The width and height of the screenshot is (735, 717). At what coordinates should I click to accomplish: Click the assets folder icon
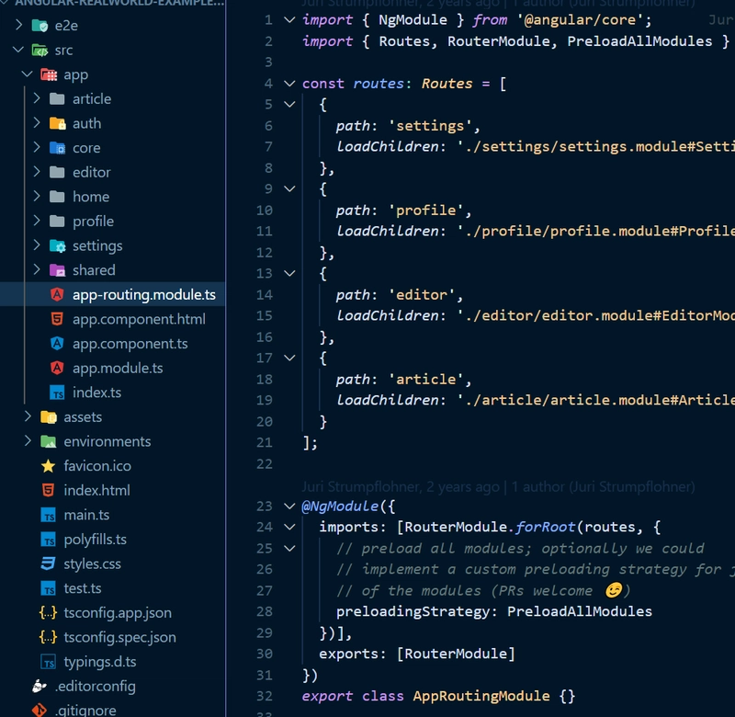49,417
